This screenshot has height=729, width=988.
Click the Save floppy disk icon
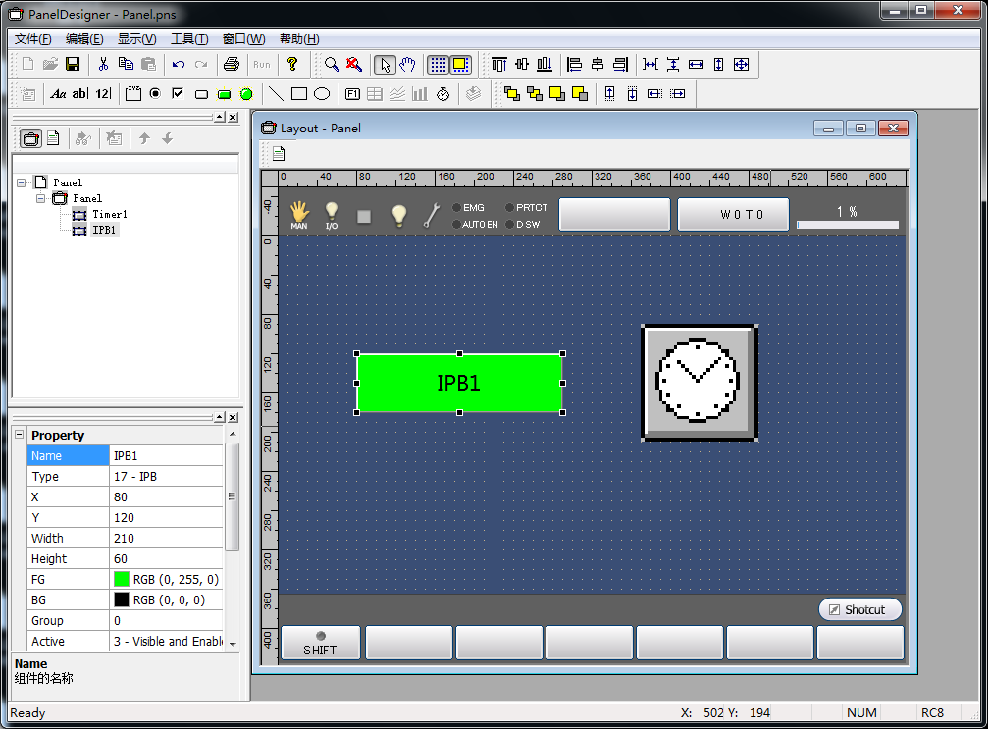click(x=73, y=65)
